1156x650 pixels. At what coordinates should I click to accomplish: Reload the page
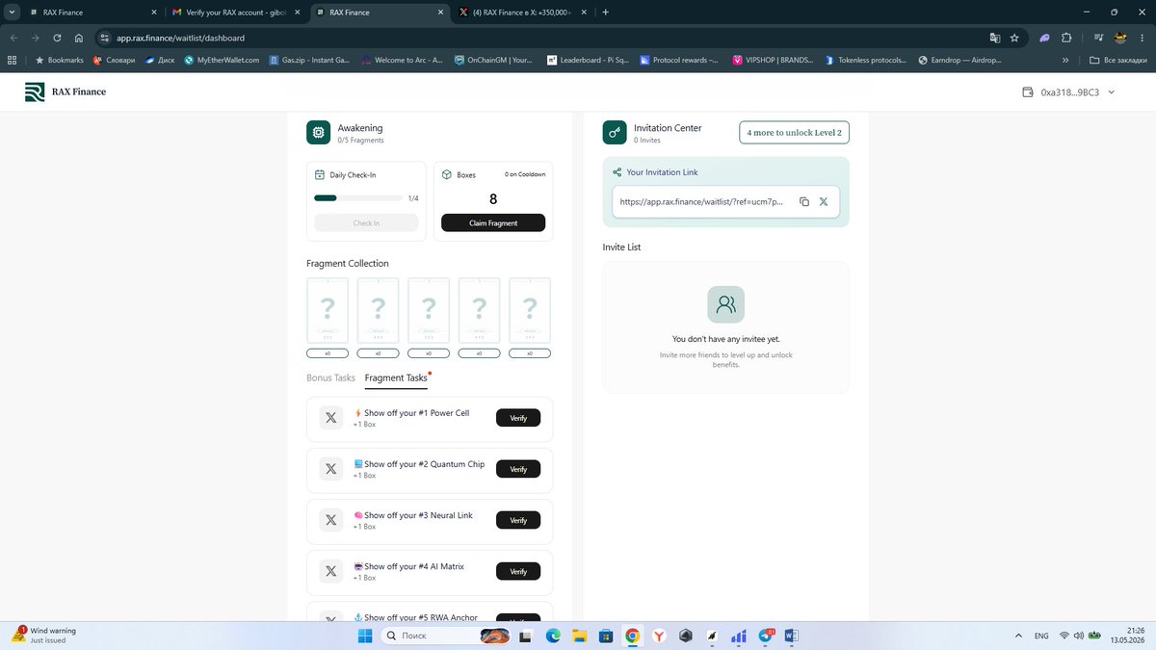pyautogui.click(x=58, y=38)
